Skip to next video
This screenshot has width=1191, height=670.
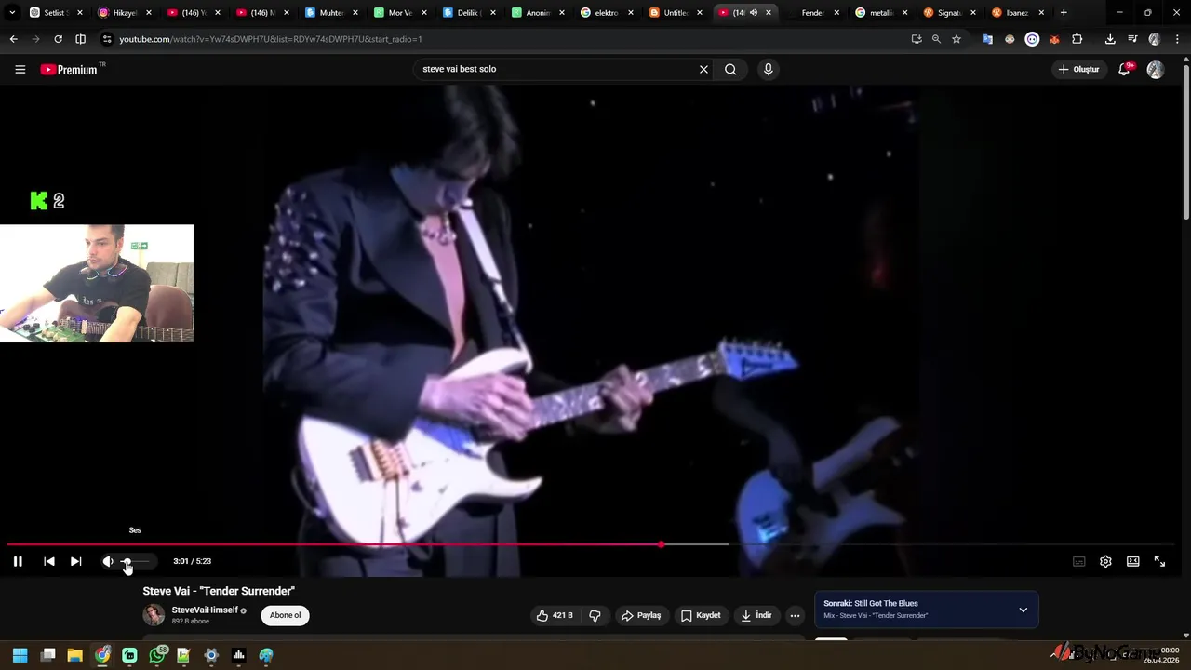76,561
